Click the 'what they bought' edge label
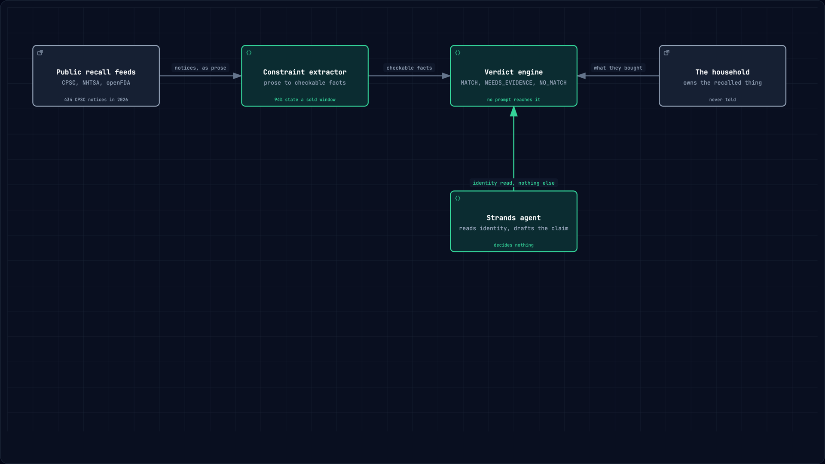The width and height of the screenshot is (825, 464). point(618,68)
